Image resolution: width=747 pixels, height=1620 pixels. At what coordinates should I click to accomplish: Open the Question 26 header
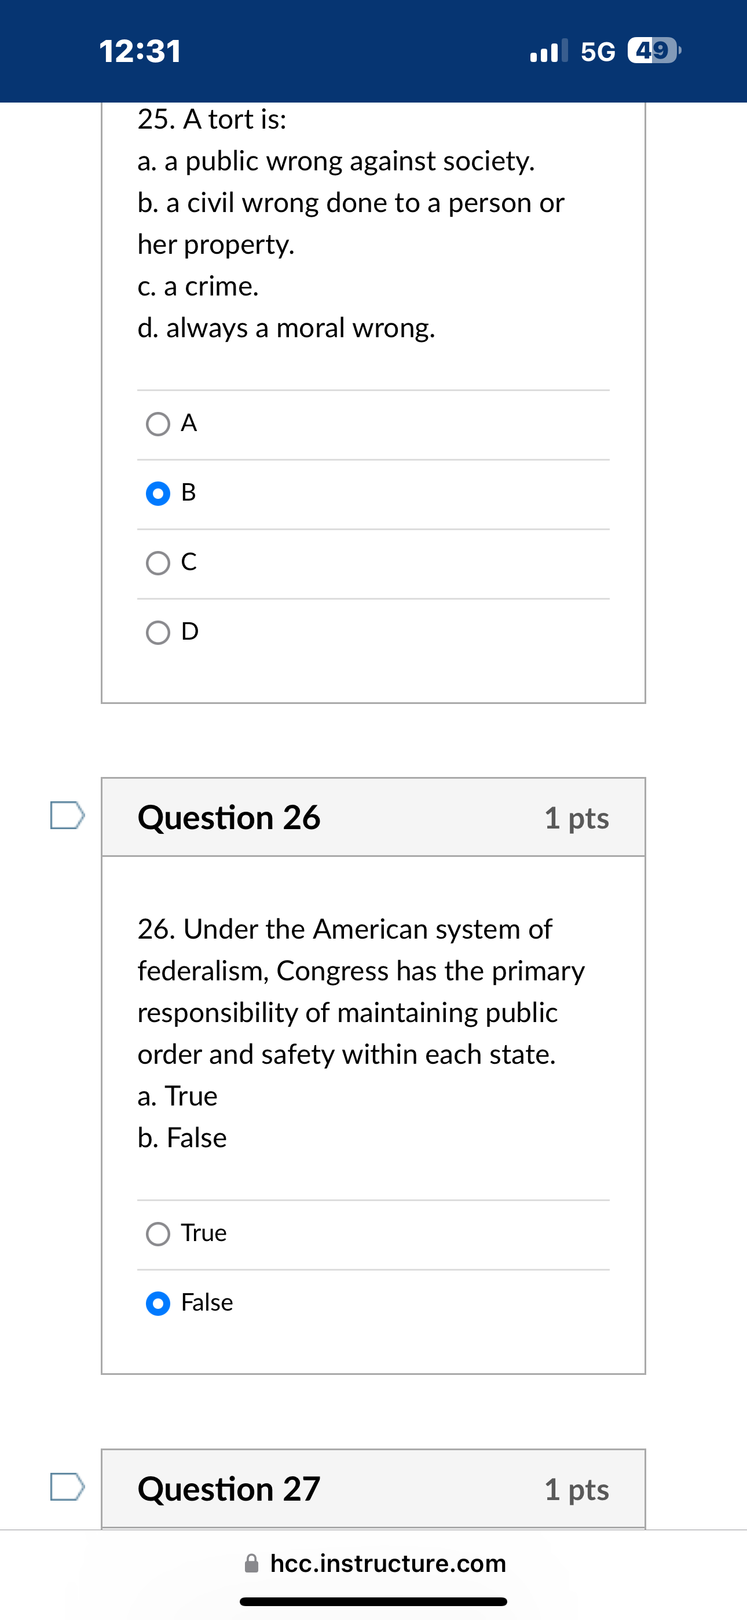[x=230, y=818]
